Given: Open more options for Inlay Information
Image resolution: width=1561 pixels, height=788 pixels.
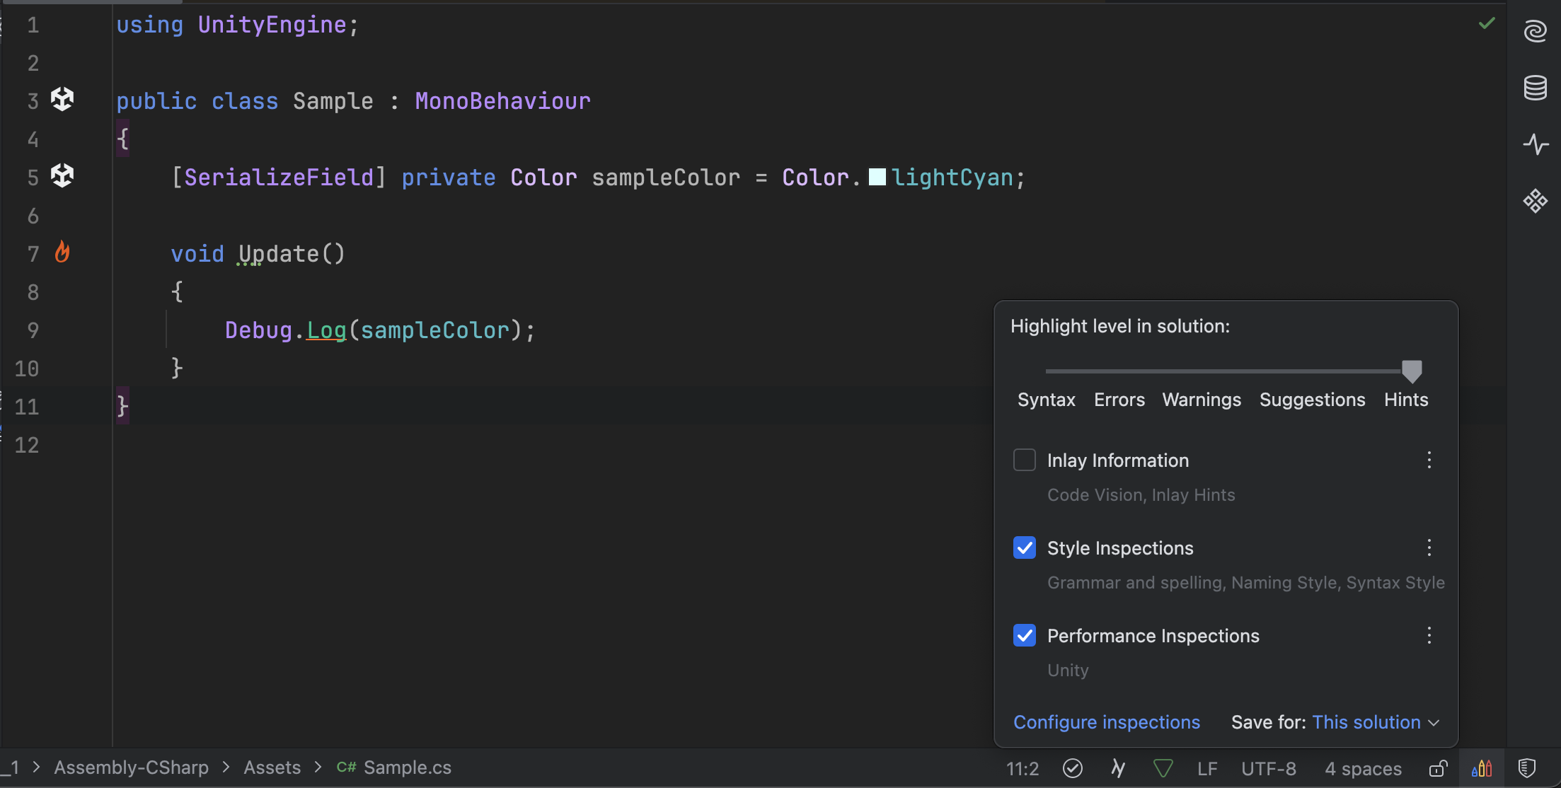Looking at the screenshot, I should pyautogui.click(x=1429, y=460).
